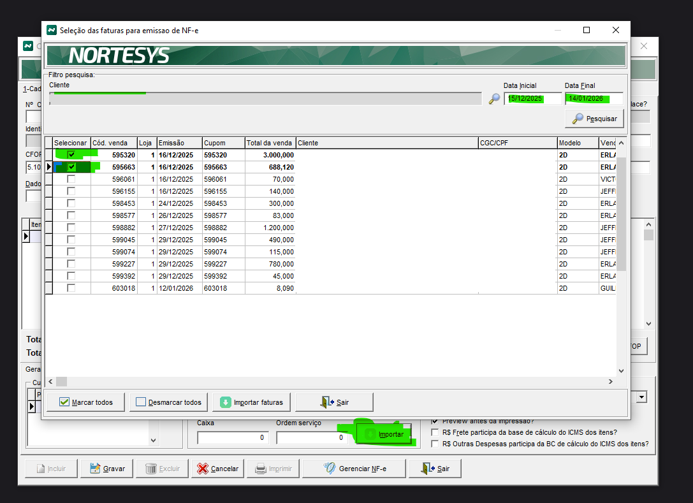This screenshot has width=693, height=503.
Task: Click the Gravar save button
Action: point(106,469)
